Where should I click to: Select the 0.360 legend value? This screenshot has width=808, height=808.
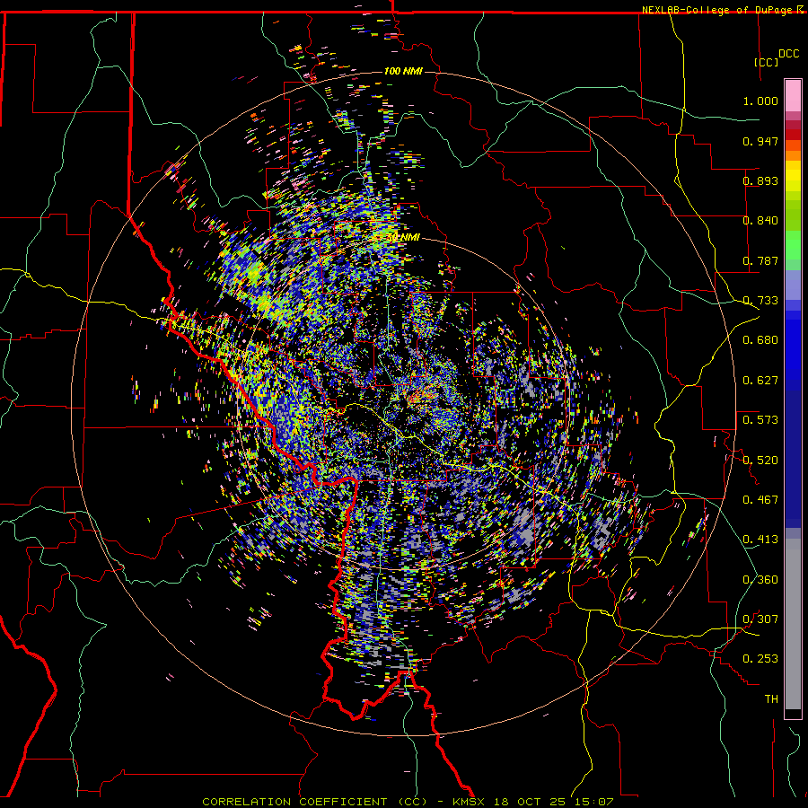click(760, 579)
